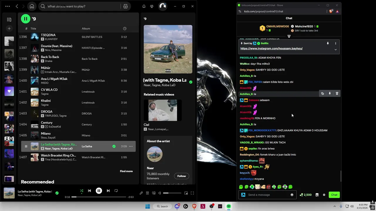Delete the hovered Achilles_6 message
This screenshot has height=211, width=376.
pos(337,93)
